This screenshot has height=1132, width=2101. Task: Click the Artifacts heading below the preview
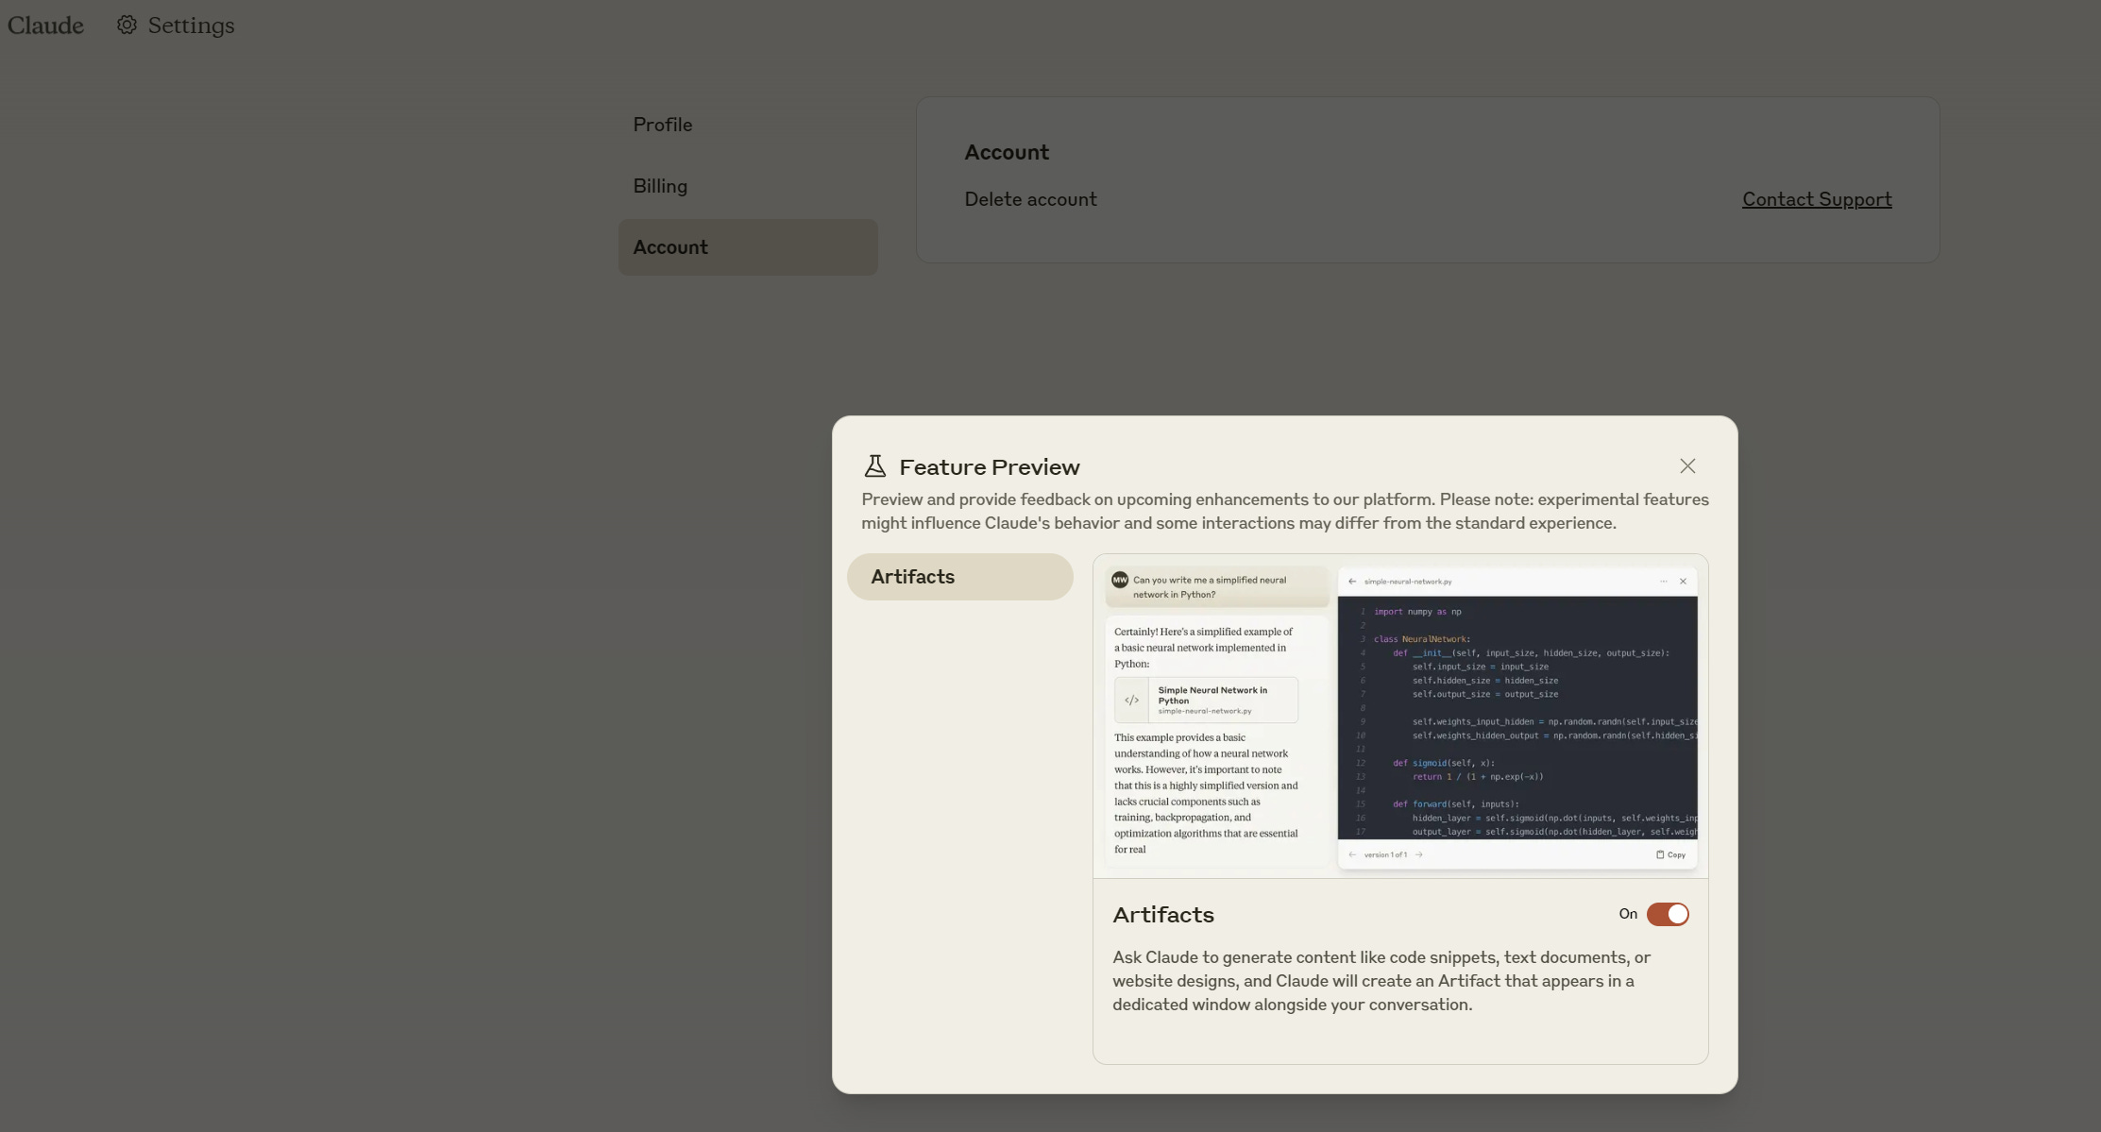[1163, 915]
